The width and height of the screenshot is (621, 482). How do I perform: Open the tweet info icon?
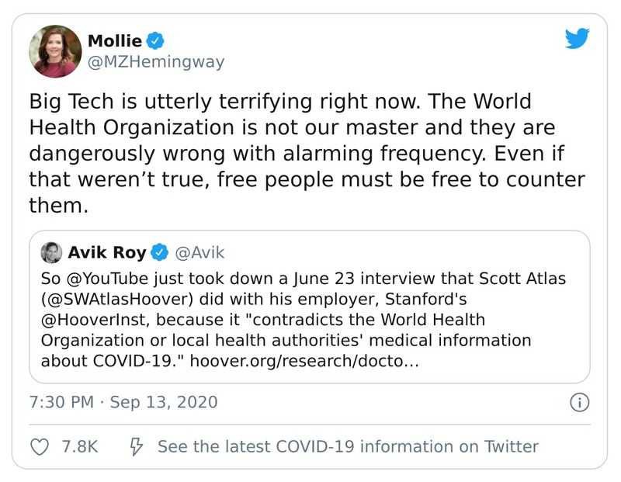coord(579,403)
